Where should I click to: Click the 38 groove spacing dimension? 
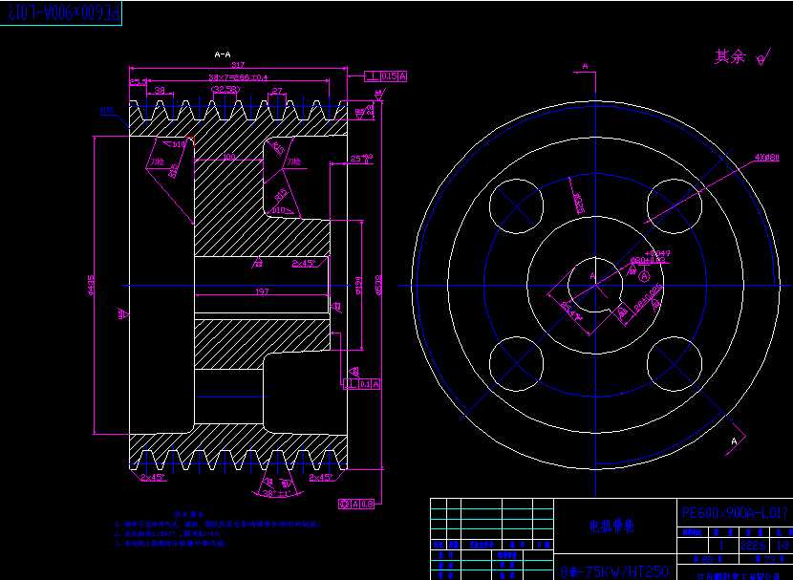click(x=160, y=90)
